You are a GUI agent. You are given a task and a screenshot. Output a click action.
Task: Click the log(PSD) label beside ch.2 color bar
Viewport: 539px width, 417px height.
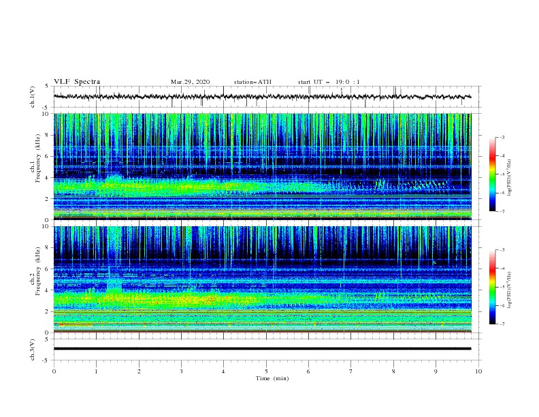(x=509, y=290)
